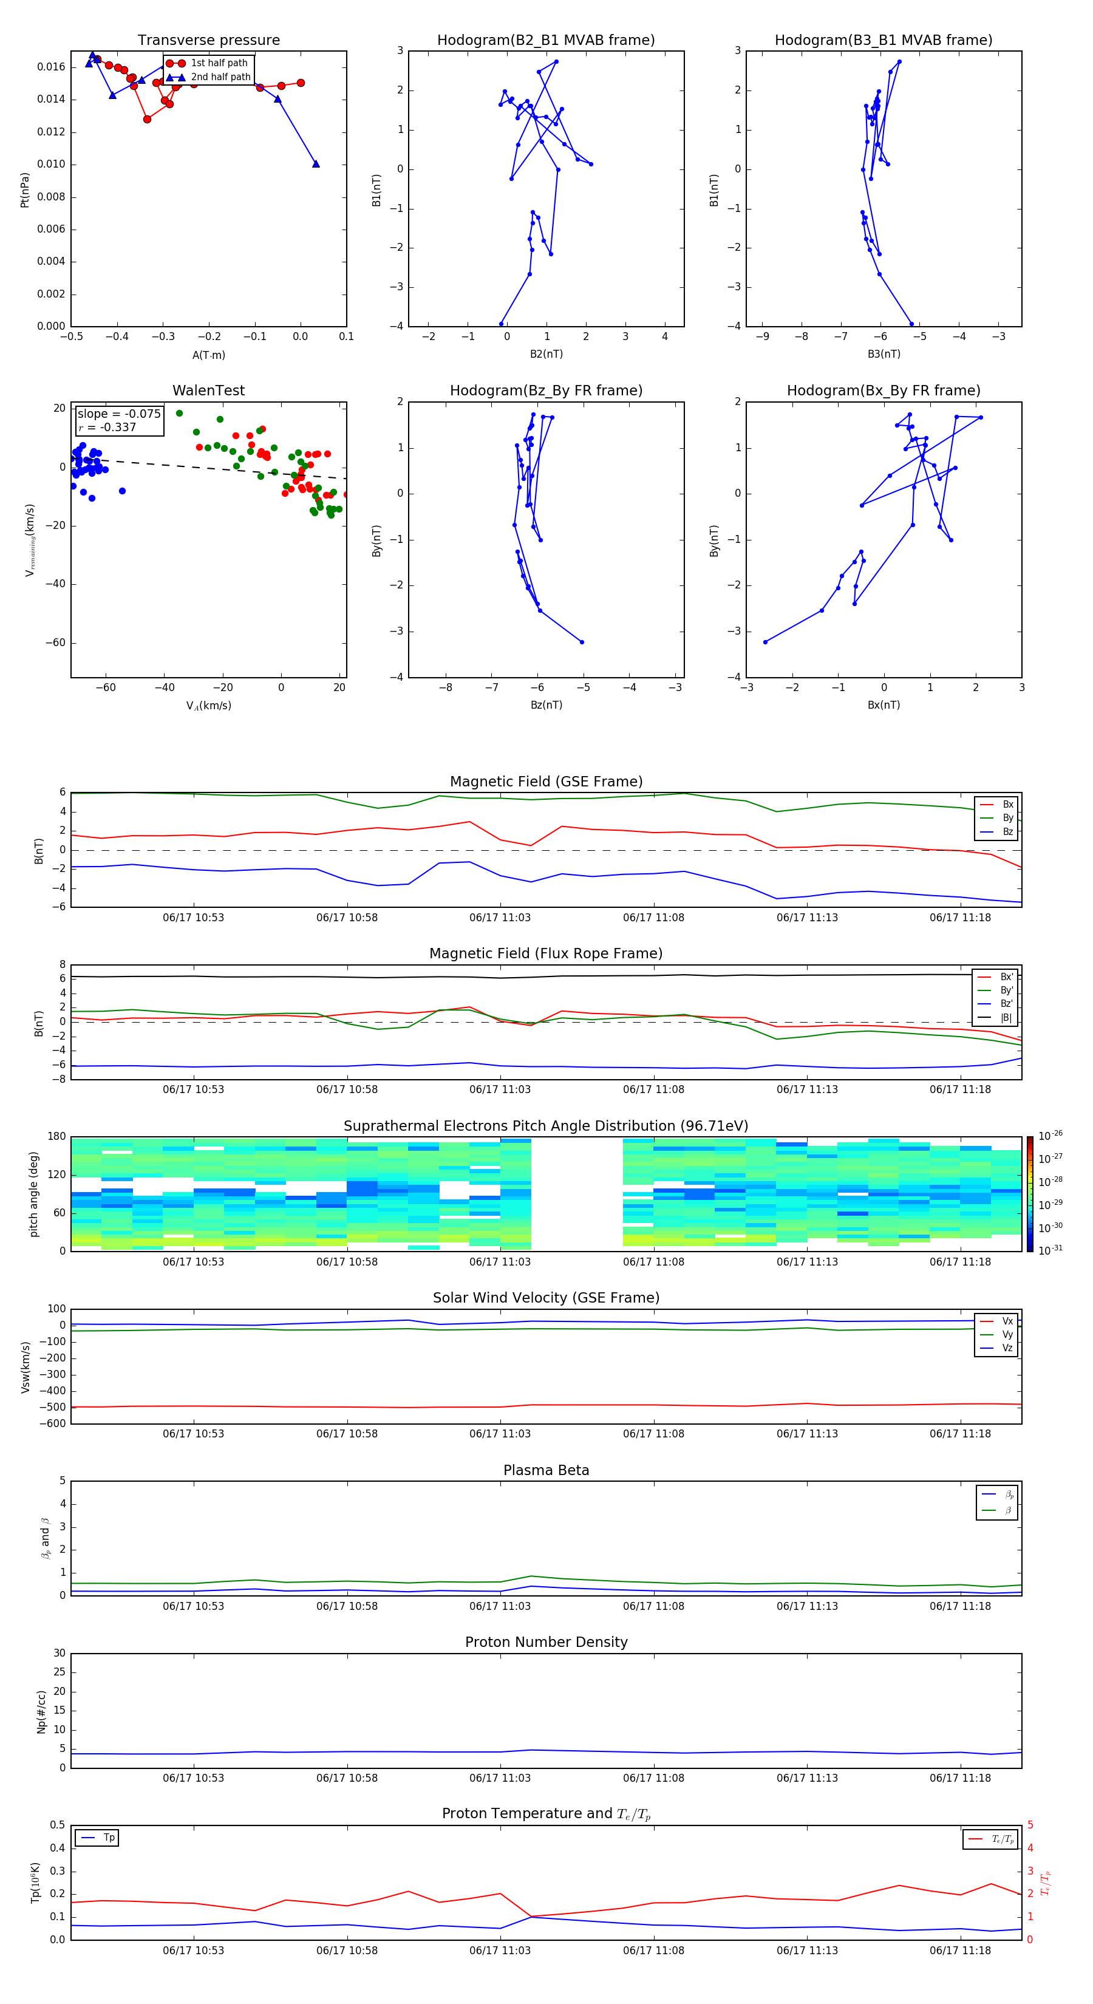Click 'Proton Temperature and Te/Tp' title

[546, 1814]
